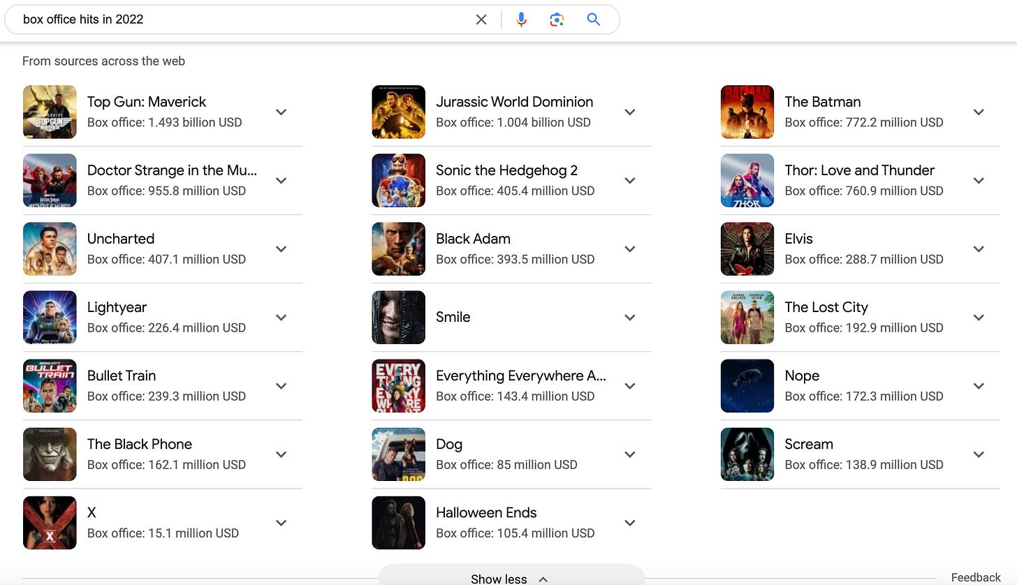Expand the Bullet Train entry chevron
The width and height of the screenshot is (1017, 585).
point(281,385)
